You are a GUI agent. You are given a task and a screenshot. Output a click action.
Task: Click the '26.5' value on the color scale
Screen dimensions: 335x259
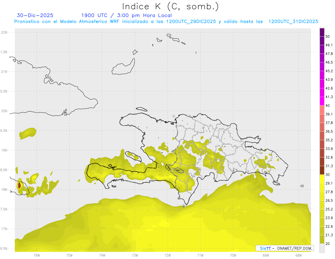(329, 201)
